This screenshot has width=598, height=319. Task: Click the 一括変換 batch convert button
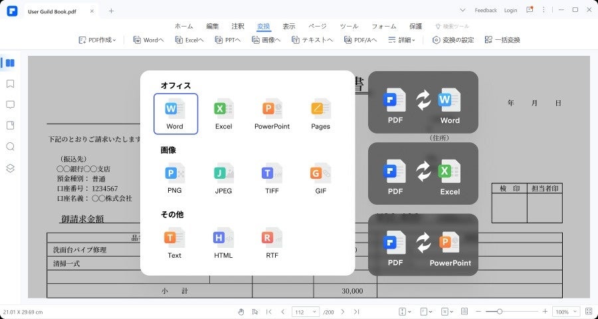pyautogui.click(x=502, y=40)
